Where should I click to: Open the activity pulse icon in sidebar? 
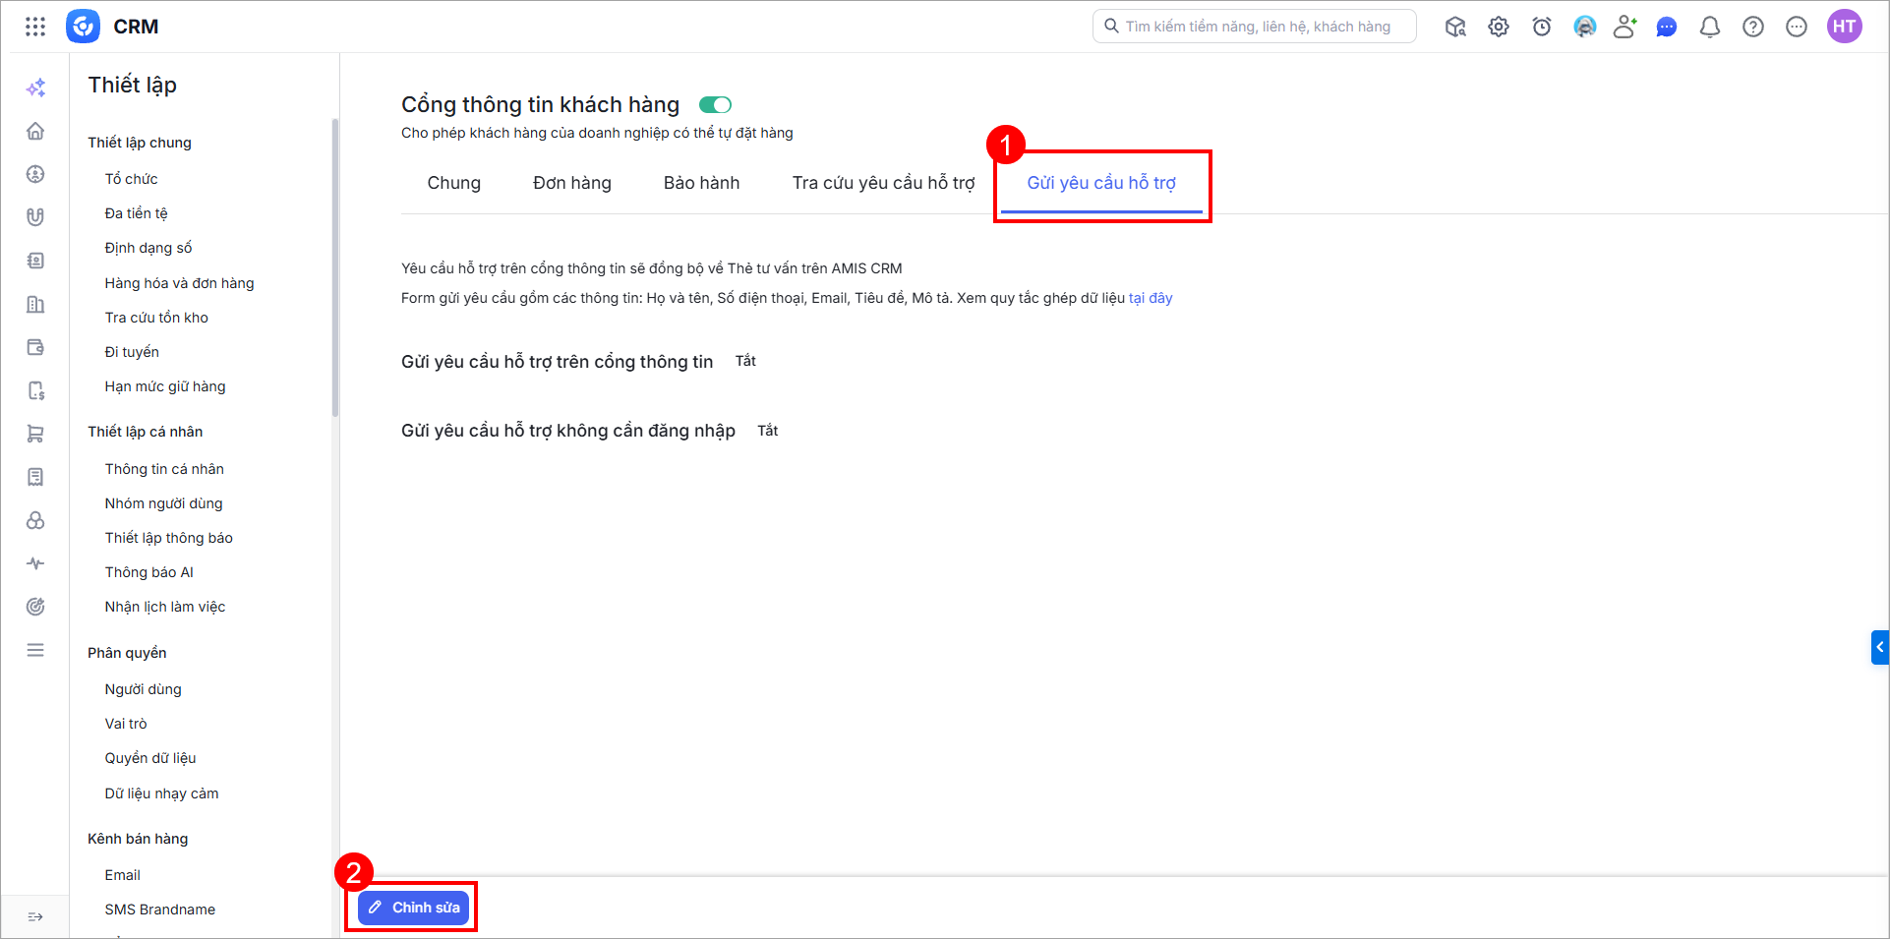(35, 563)
